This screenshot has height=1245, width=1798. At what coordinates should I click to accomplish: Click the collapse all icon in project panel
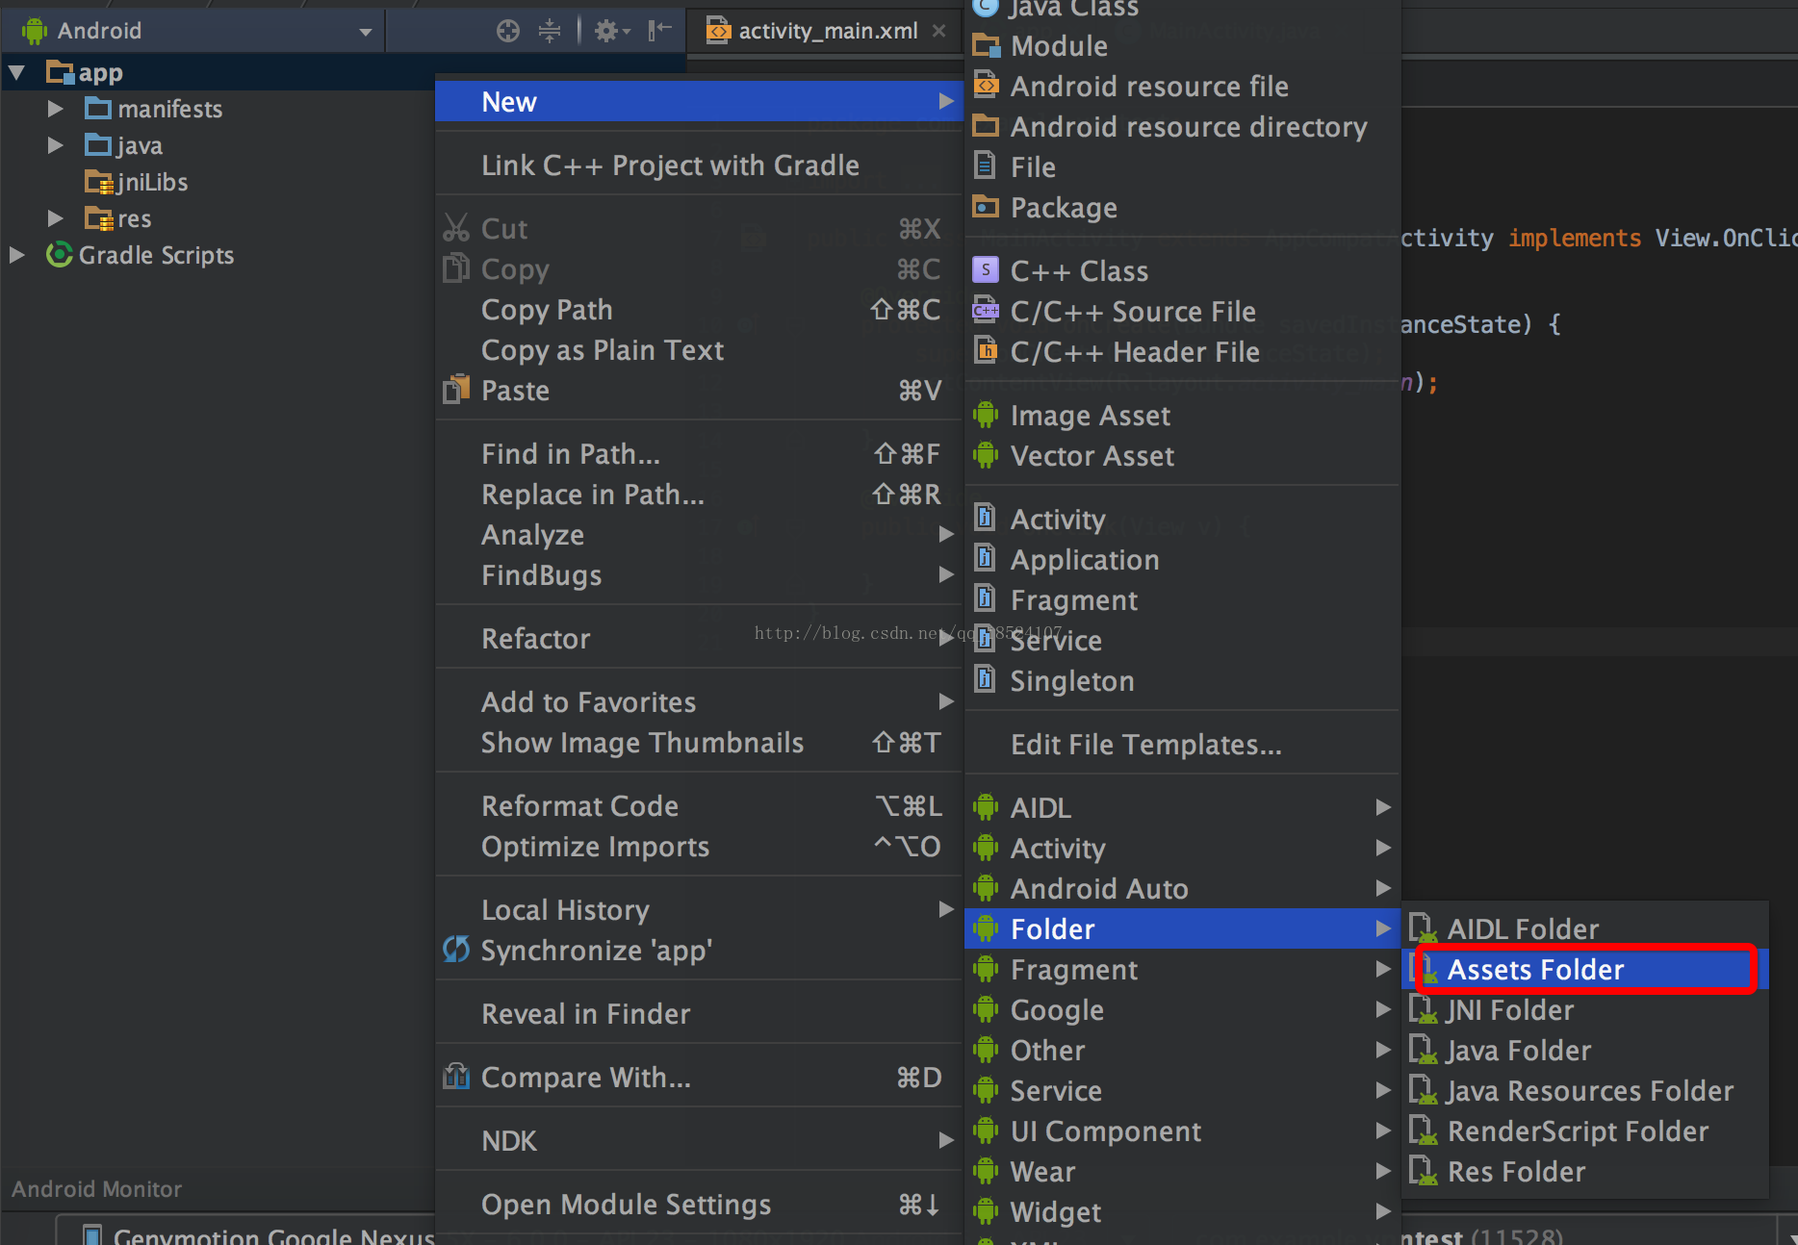(550, 31)
